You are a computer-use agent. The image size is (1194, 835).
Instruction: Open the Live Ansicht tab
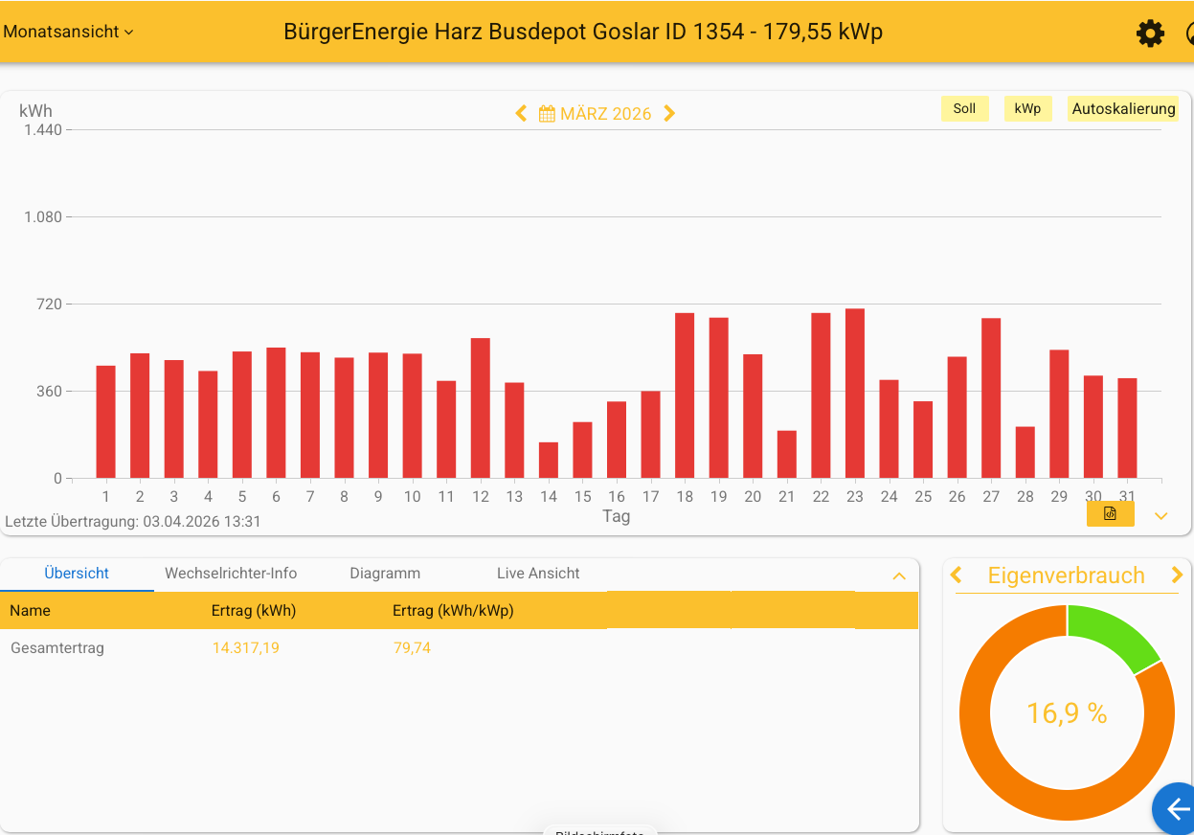coord(538,574)
